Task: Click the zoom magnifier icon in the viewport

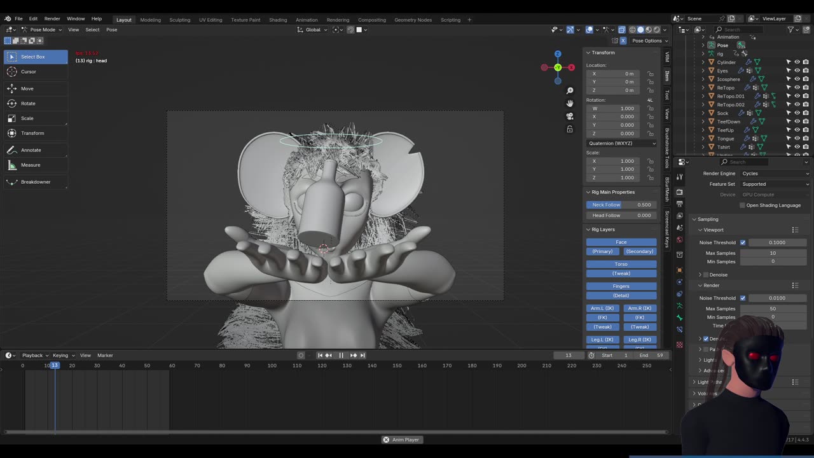Action: (x=570, y=91)
